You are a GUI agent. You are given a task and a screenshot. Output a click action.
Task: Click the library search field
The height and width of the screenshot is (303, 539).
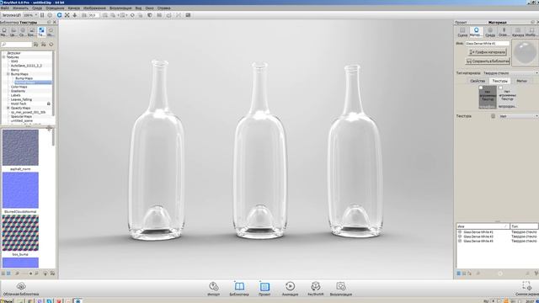pyautogui.click(x=17, y=45)
